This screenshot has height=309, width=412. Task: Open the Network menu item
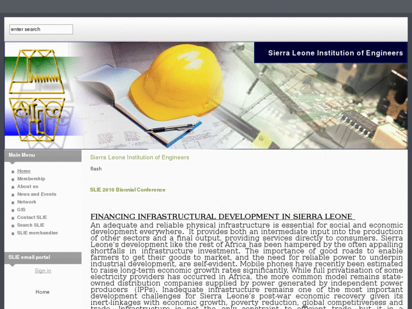[27, 202]
